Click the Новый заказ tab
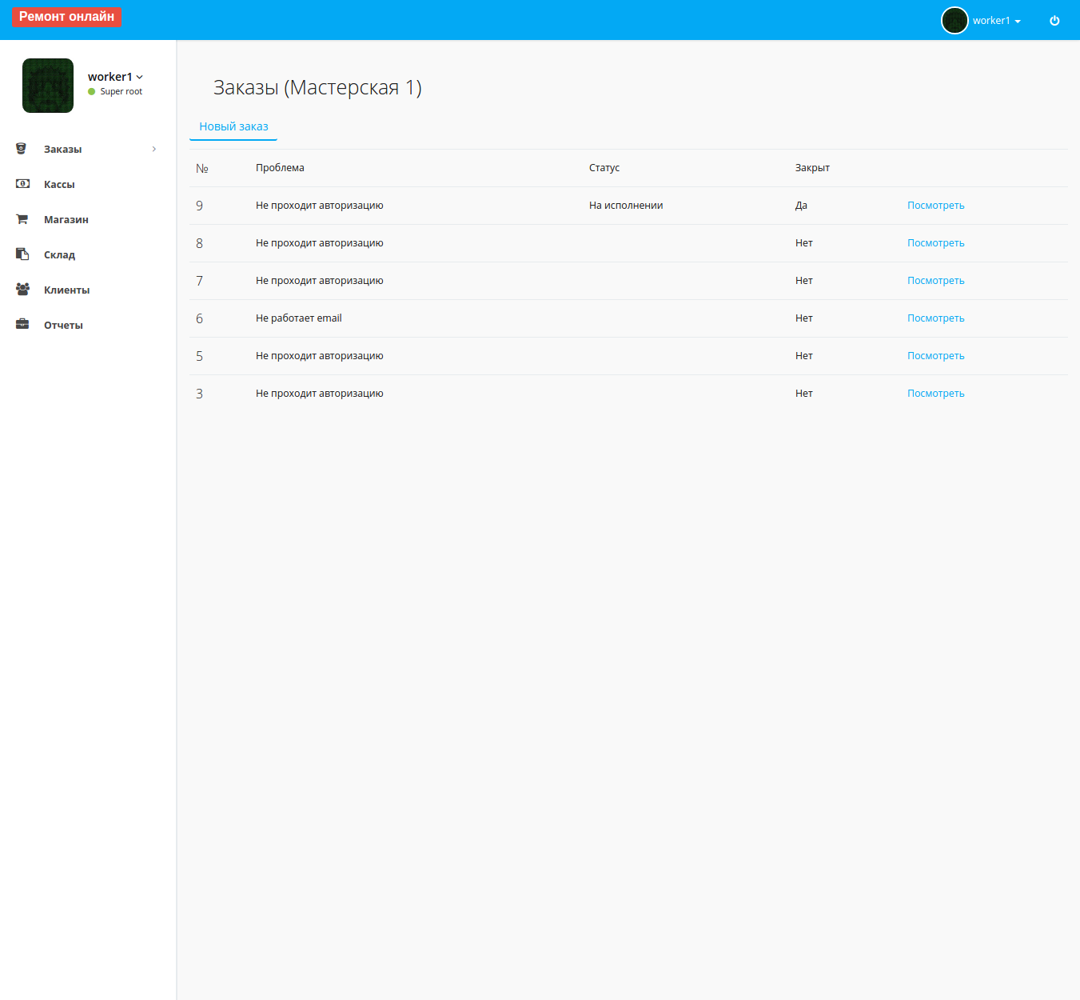Image resolution: width=1080 pixels, height=1000 pixels. 233,126
